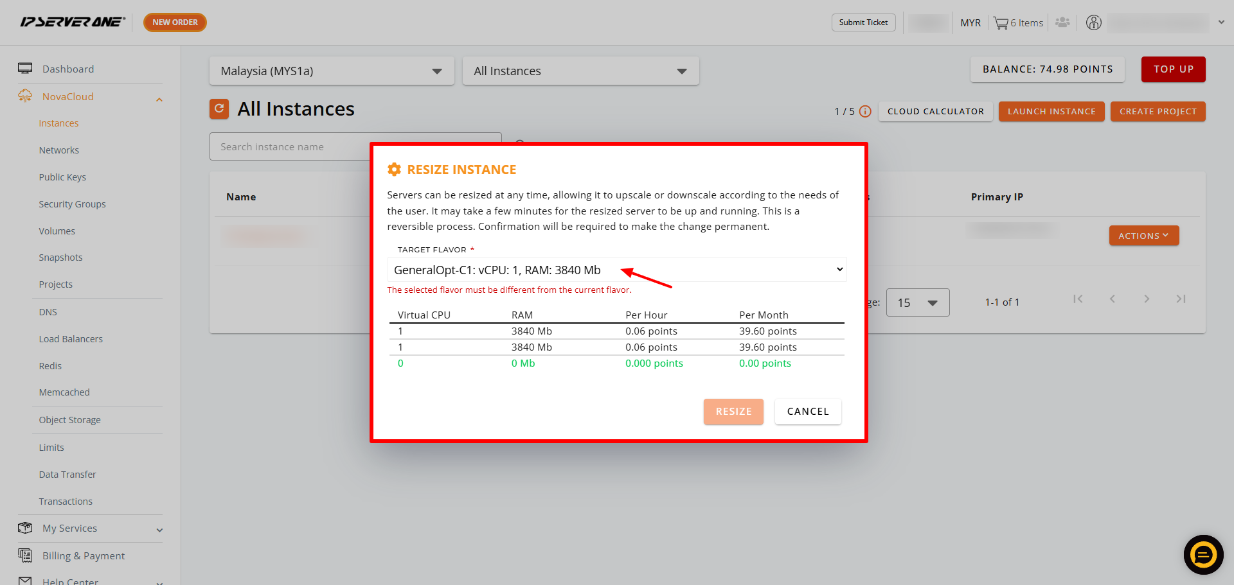The height and width of the screenshot is (585, 1234).
Task: Open the live chat bubble icon
Action: tap(1203, 554)
